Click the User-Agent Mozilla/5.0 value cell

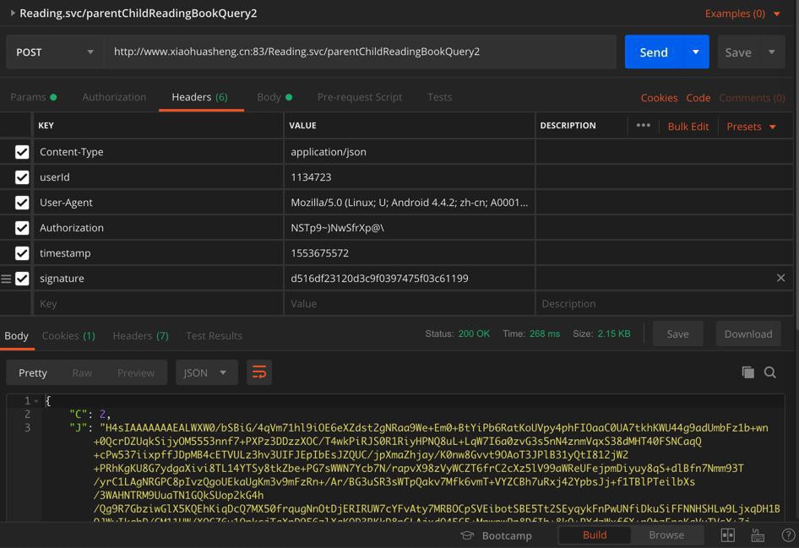pos(409,203)
